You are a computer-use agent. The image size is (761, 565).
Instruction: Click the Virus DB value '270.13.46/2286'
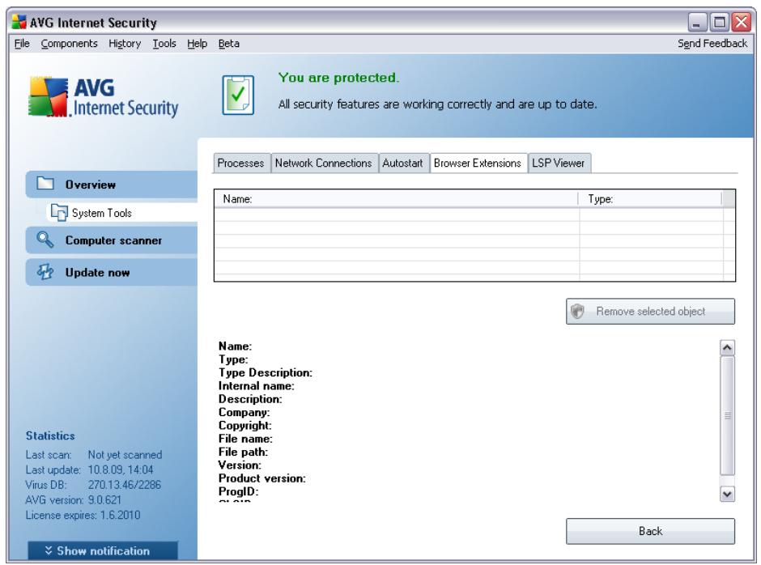pos(124,484)
